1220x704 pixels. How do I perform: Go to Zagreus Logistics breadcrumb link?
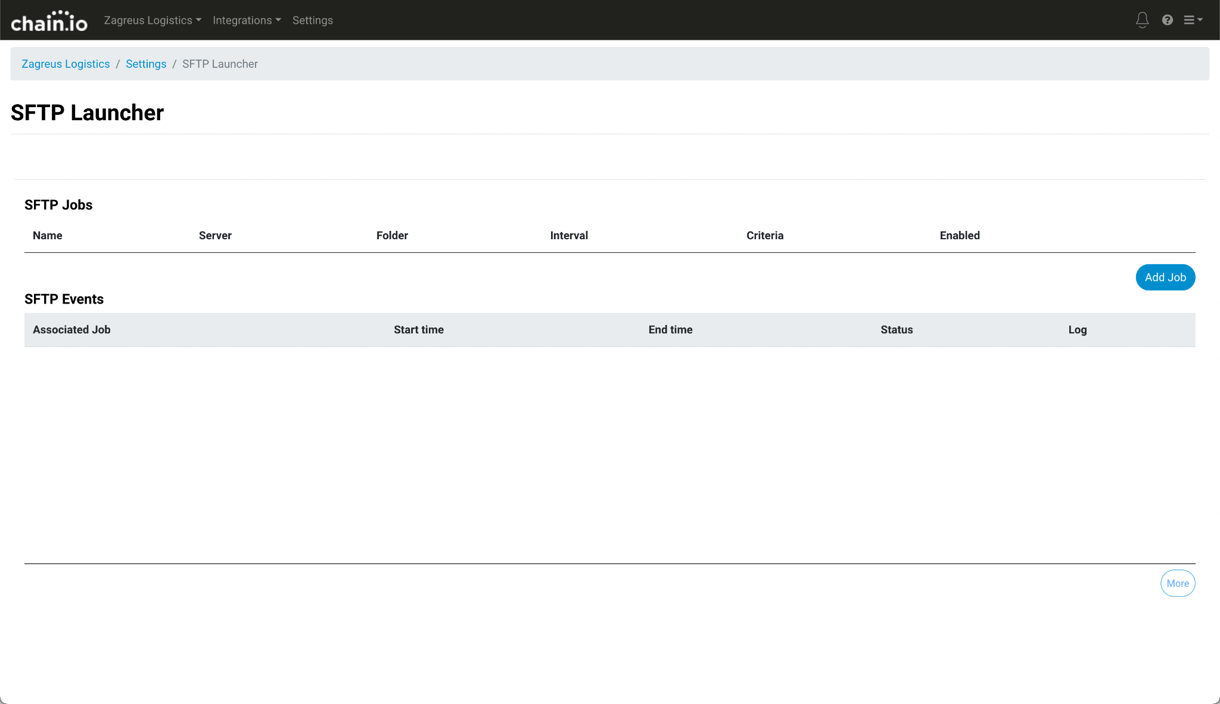point(66,64)
